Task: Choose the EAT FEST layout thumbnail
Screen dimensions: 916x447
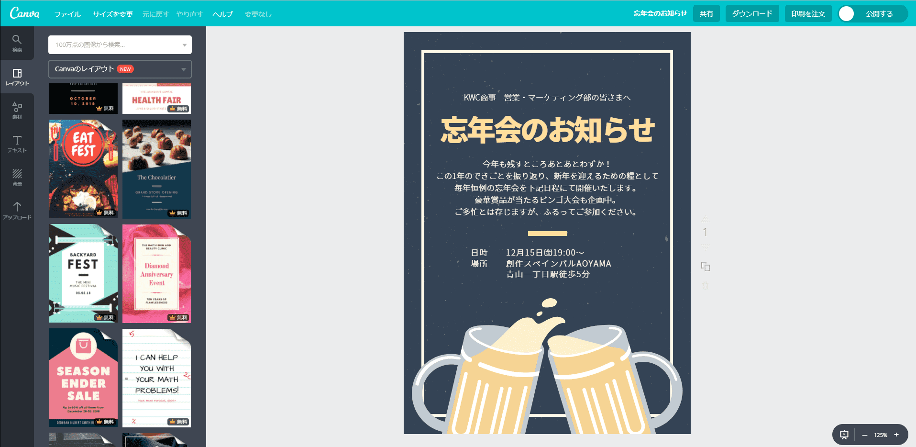Action: [x=83, y=169]
